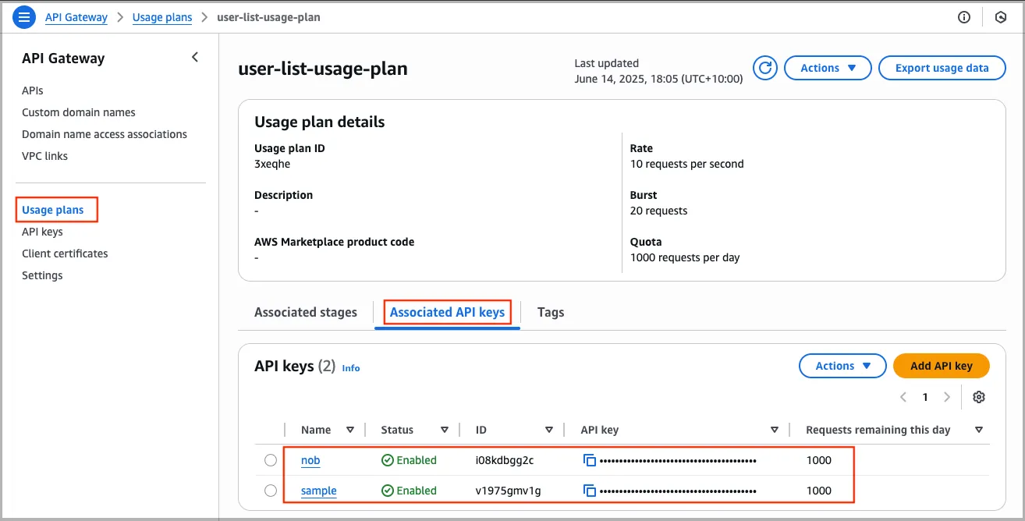This screenshot has height=521, width=1025.
Task: Click the Export usage data button
Action: coord(942,68)
